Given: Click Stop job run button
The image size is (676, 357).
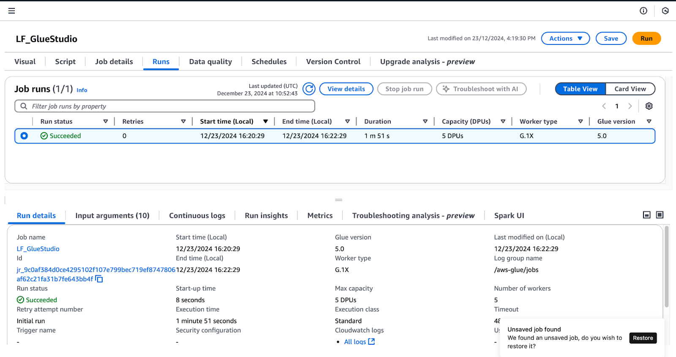Looking at the screenshot, I should tap(404, 89).
